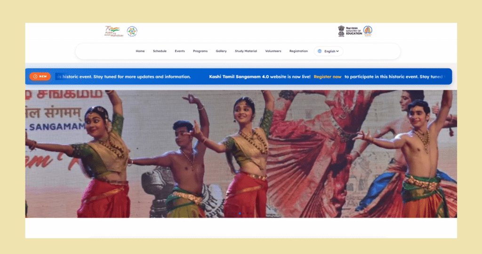Viewport: 482px width, 254px height.
Task: Click the Ministry of Education emblem
Action: click(x=350, y=31)
